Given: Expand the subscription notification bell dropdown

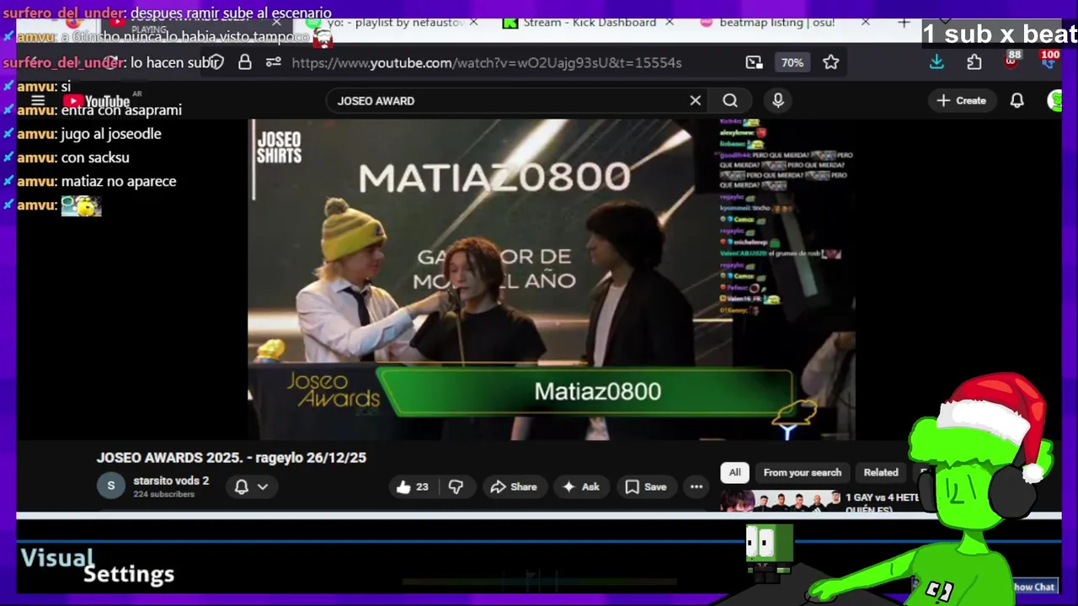Looking at the screenshot, I should click(251, 486).
